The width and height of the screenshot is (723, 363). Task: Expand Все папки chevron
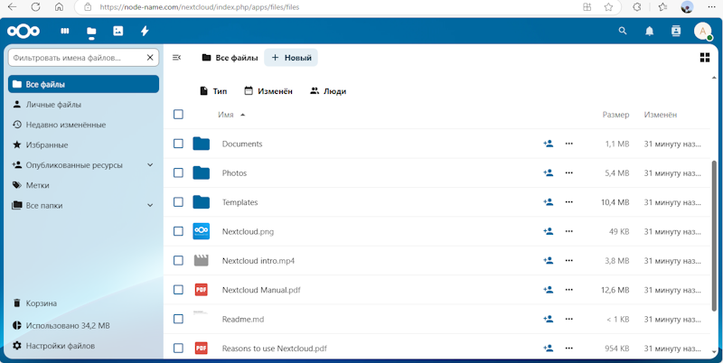[150, 206]
